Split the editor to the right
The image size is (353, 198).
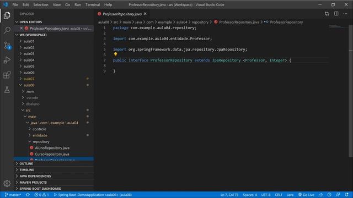point(336,14)
